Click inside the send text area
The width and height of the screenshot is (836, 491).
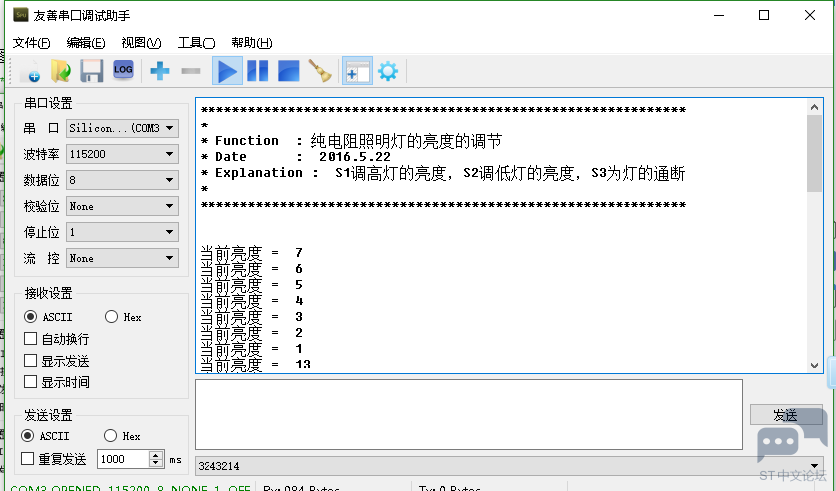(469, 415)
